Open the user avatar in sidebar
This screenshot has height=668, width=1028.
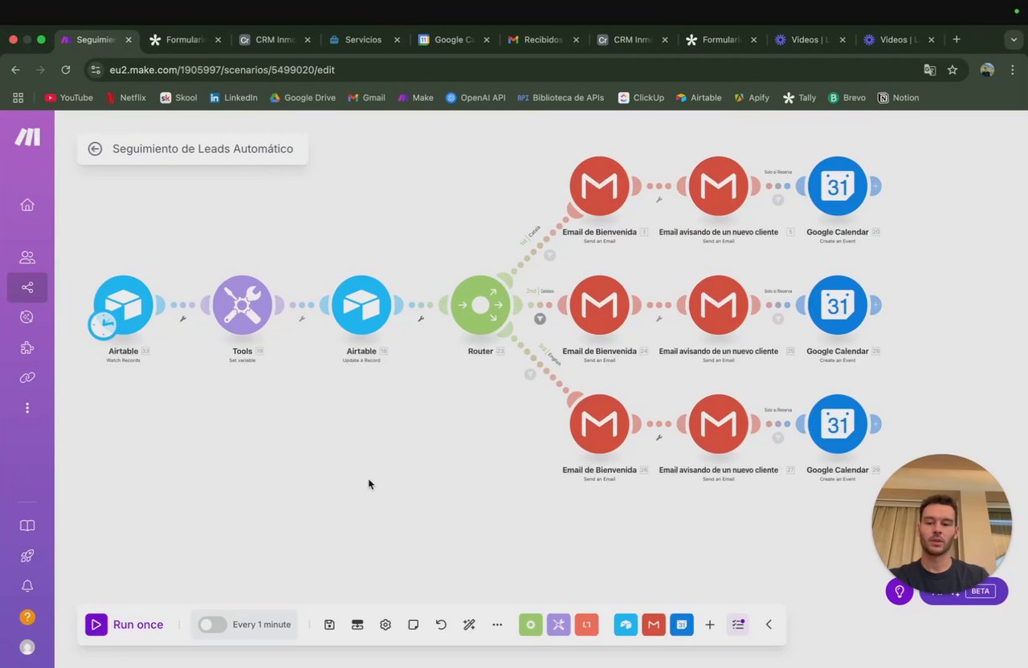point(27,647)
